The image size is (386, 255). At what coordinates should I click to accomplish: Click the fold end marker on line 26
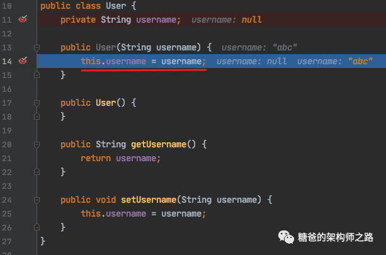pyautogui.click(x=37, y=227)
